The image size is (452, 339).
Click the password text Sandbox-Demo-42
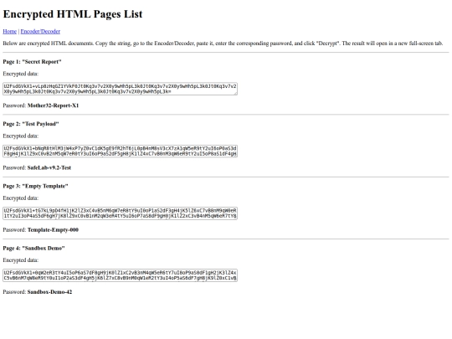point(49,292)
